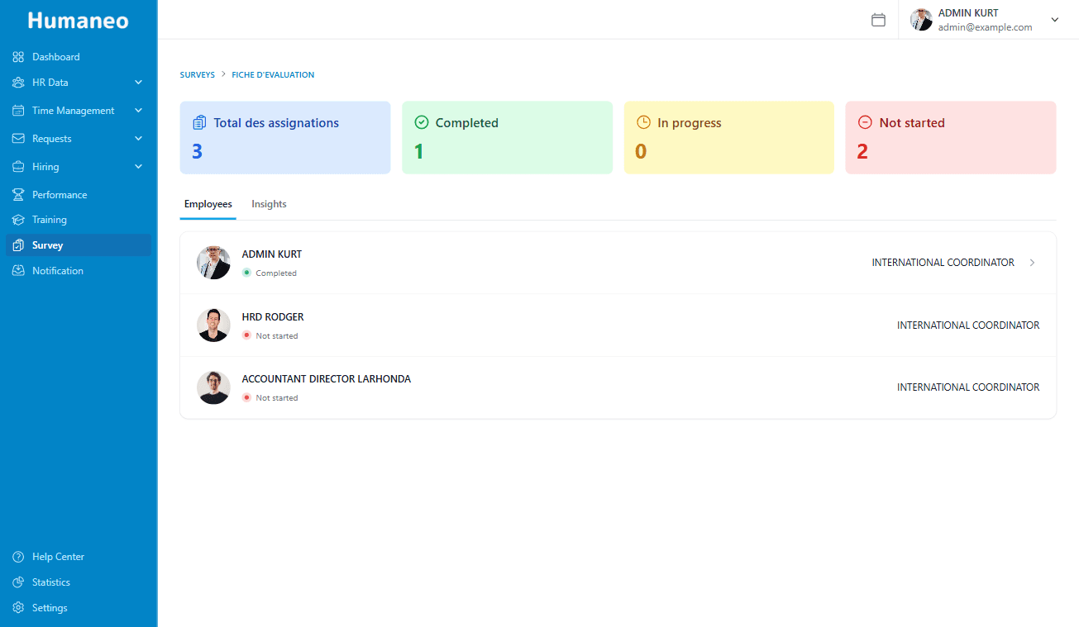
Task: Click the Notification inbox icon
Action: point(18,271)
